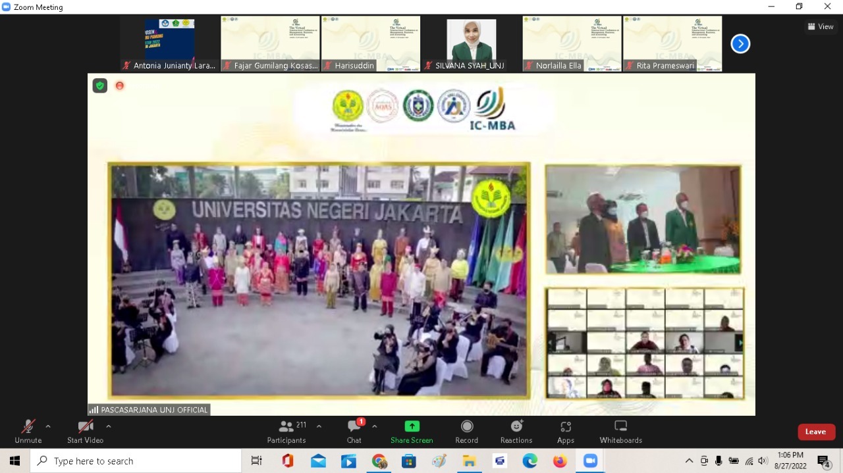Launch Google Chrome from the taskbar
This screenshot has width=843, height=473.
(x=379, y=461)
